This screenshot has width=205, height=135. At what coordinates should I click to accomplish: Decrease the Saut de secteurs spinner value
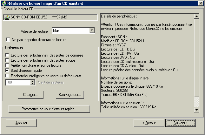[x=32, y=84]
